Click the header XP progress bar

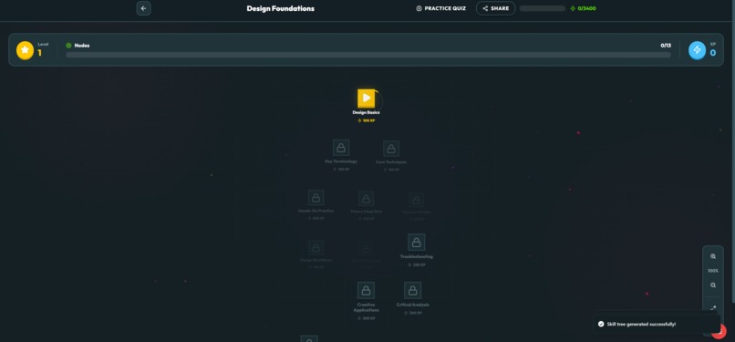(x=543, y=8)
